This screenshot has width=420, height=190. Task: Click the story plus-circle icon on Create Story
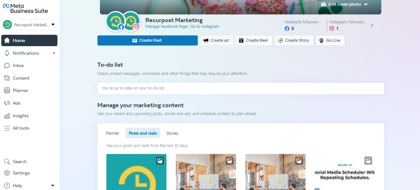coord(281,40)
